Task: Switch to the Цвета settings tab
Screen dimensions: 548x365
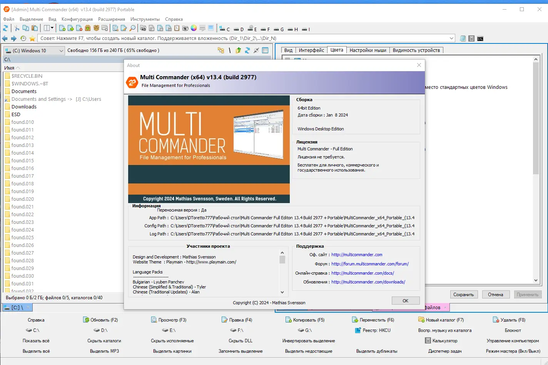Action: pos(336,50)
